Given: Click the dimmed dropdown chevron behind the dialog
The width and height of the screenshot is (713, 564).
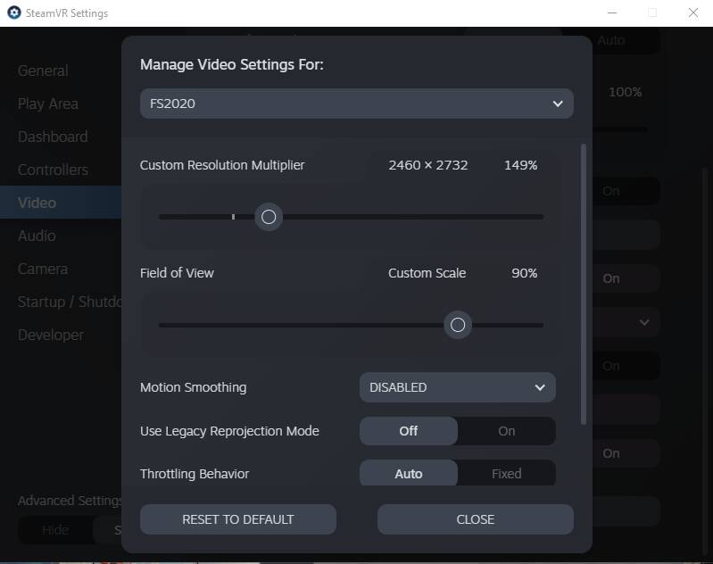Looking at the screenshot, I should point(644,322).
